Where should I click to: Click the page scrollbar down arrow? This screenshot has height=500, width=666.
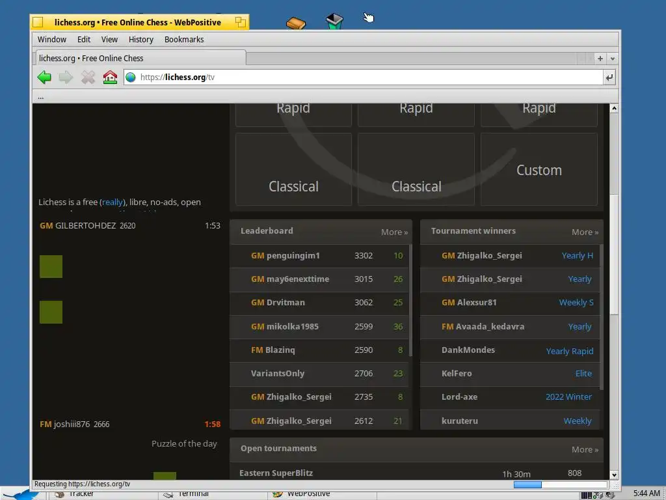pyautogui.click(x=614, y=475)
